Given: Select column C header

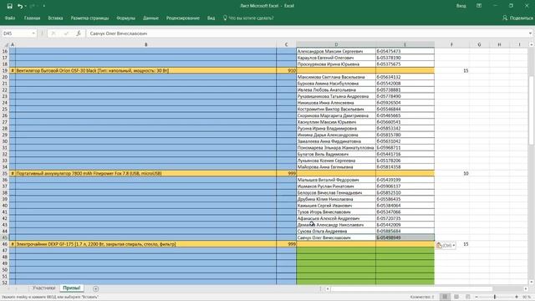Looking at the screenshot, I should [286, 44].
